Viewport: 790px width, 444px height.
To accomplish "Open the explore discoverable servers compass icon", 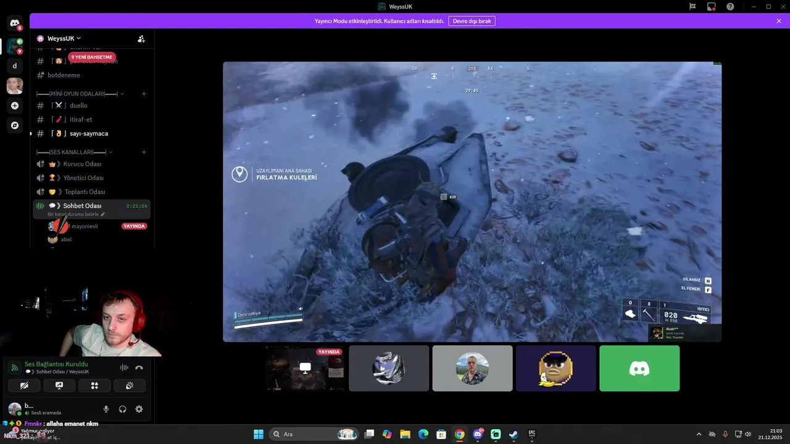I will point(15,125).
